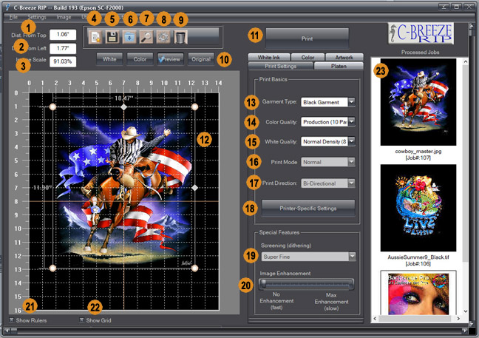Switch to the Color tab next to Artwork
This screenshot has width=479, height=338.
[x=308, y=57]
